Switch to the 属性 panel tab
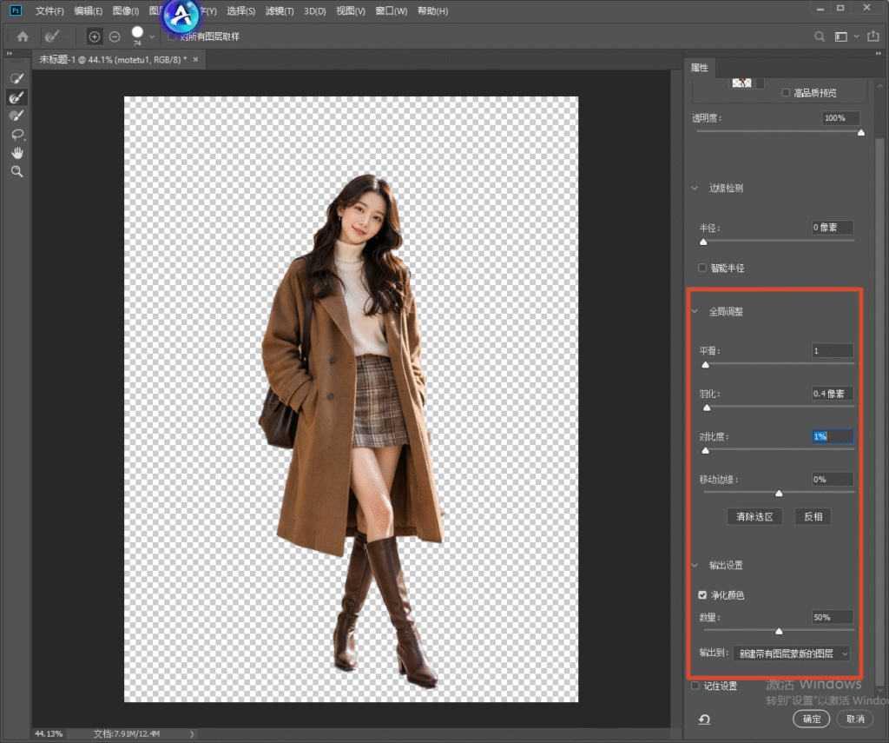This screenshot has width=889, height=743. coord(699,68)
